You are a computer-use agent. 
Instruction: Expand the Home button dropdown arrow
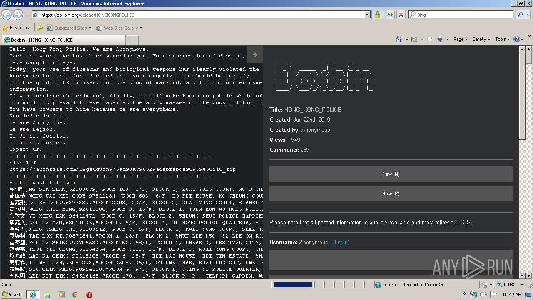(407, 40)
